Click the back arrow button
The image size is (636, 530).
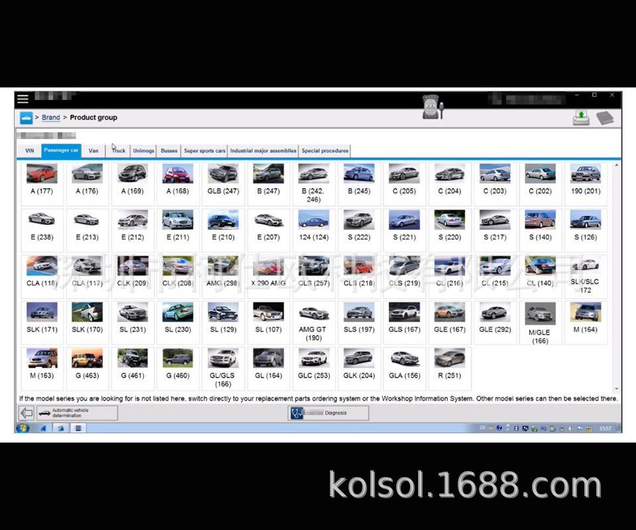pyautogui.click(x=26, y=413)
